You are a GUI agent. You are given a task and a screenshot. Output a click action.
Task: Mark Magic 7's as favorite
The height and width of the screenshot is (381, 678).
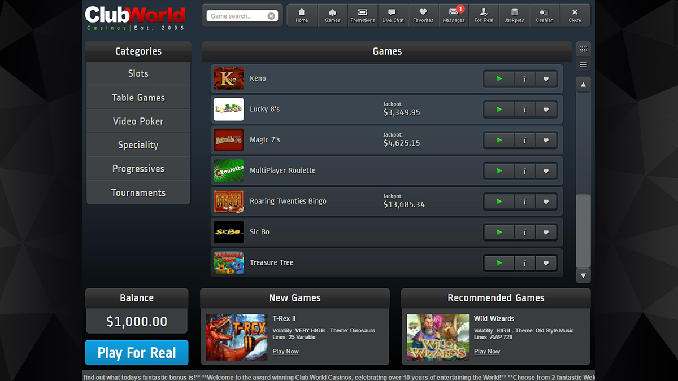[x=546, y=140]
